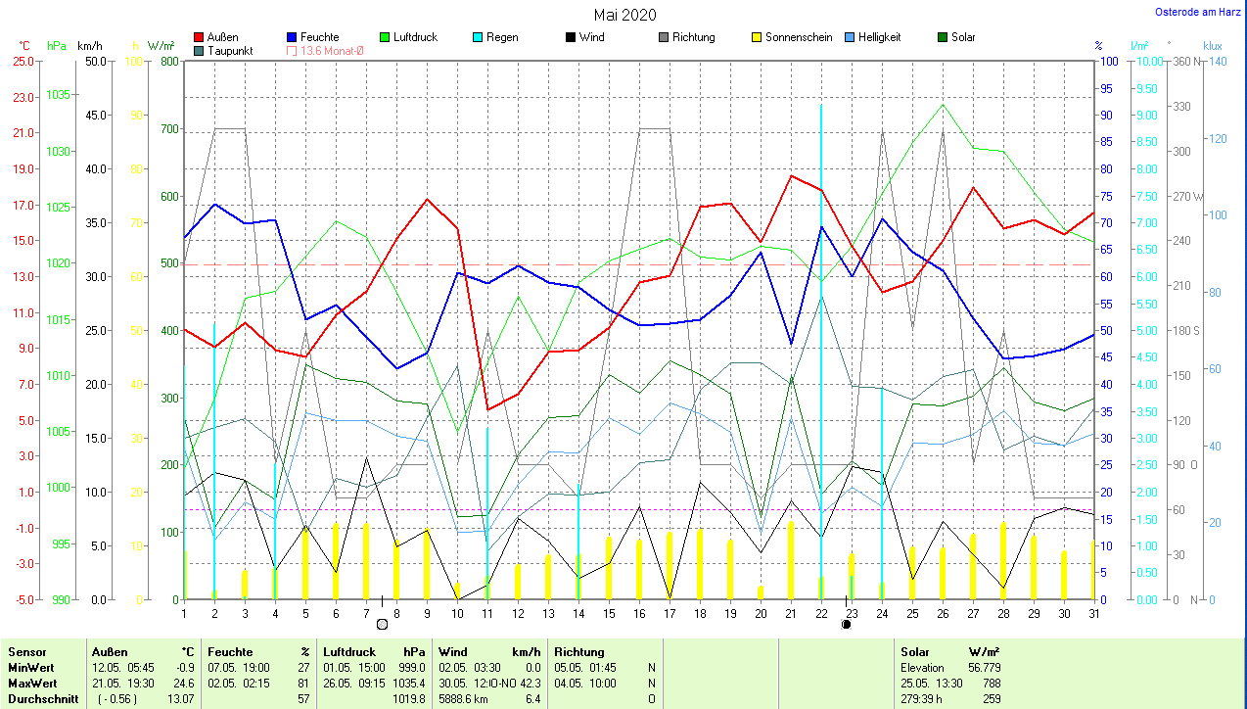The width and height of the screenshot is (1247, 709).
Task: Click the red Außen legend swatch
Action: coord(200,37)
